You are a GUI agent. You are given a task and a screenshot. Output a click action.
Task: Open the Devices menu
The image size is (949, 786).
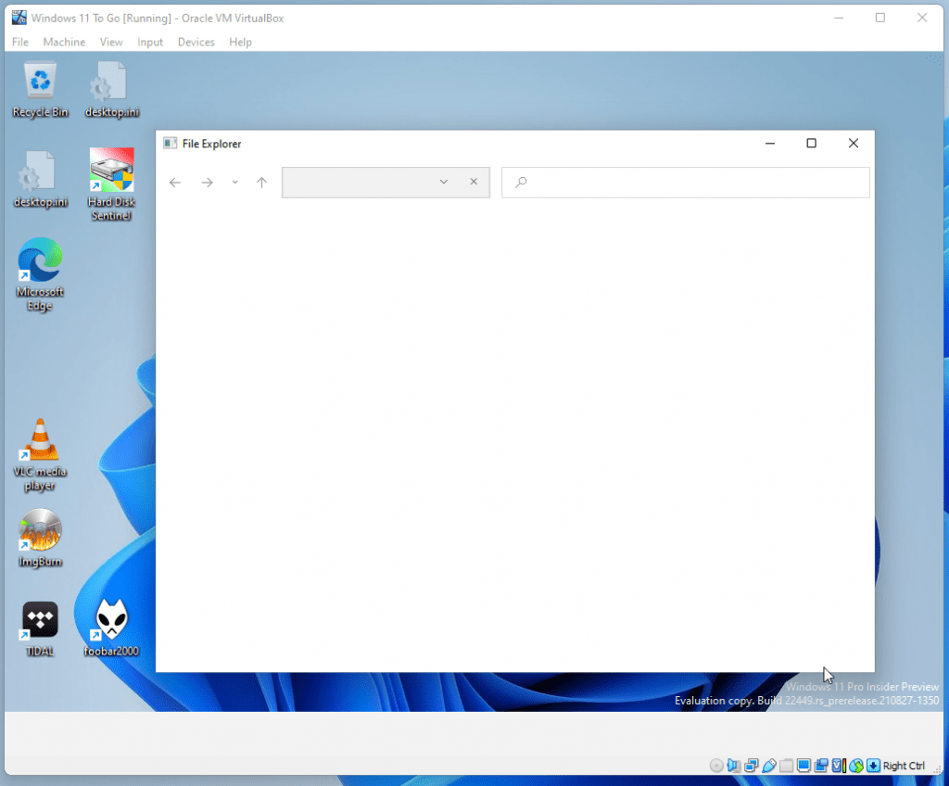tap(196, 42)
